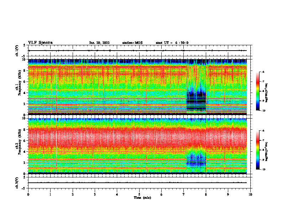
Task: Click the "6" tick on the time axis
Action: (x=161, y=194)
